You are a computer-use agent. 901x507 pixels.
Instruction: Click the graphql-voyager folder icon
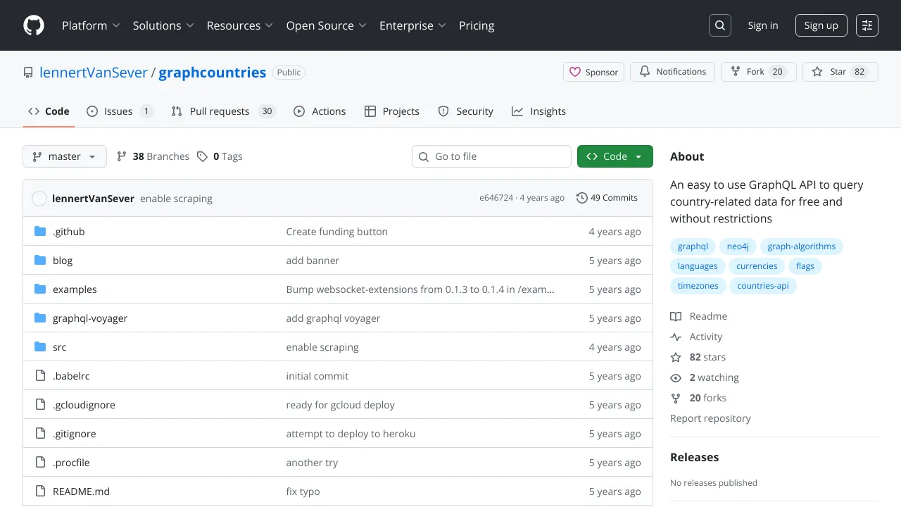coord(40,318)
